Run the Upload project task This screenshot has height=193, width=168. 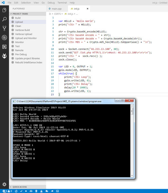[x=28, y=22]
